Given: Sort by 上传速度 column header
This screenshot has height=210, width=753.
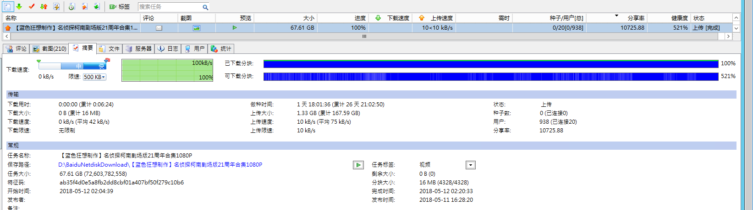Looking at the screenshot, I should tap(434, 18).
